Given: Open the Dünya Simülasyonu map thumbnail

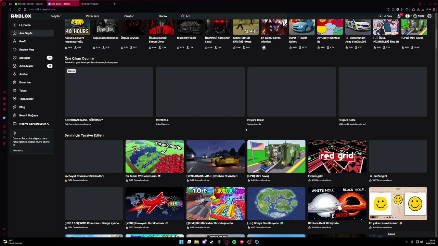Looking at the screenshot, I should pos(276,204).
